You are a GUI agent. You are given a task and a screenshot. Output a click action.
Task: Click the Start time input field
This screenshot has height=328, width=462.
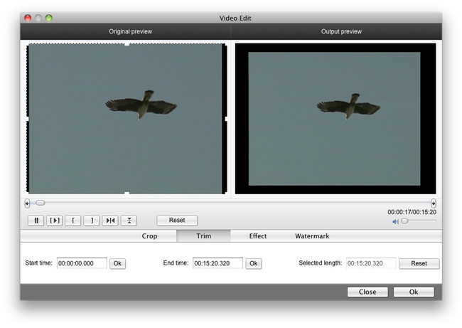tap(82, 263)
